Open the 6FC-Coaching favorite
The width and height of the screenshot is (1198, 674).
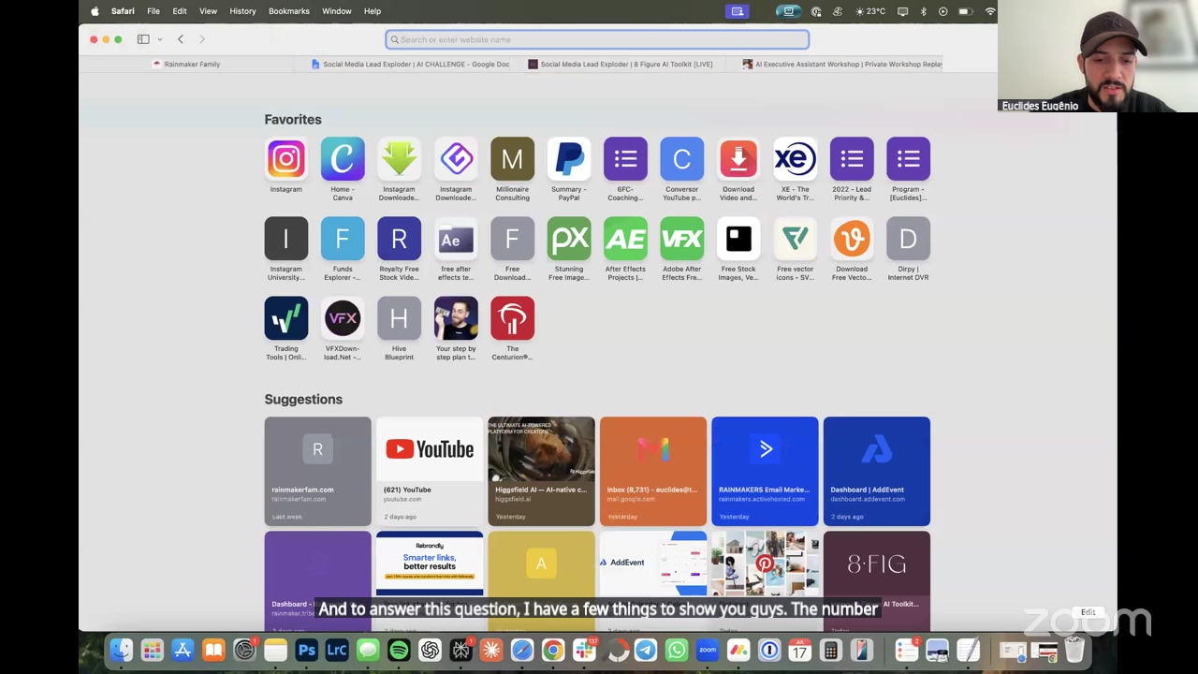[x=625, y=159]
